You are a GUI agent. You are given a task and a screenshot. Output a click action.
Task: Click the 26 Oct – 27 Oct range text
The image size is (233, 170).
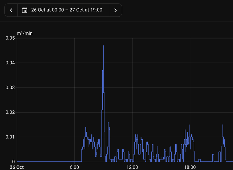pyautogui.click(x=67, y=10)
